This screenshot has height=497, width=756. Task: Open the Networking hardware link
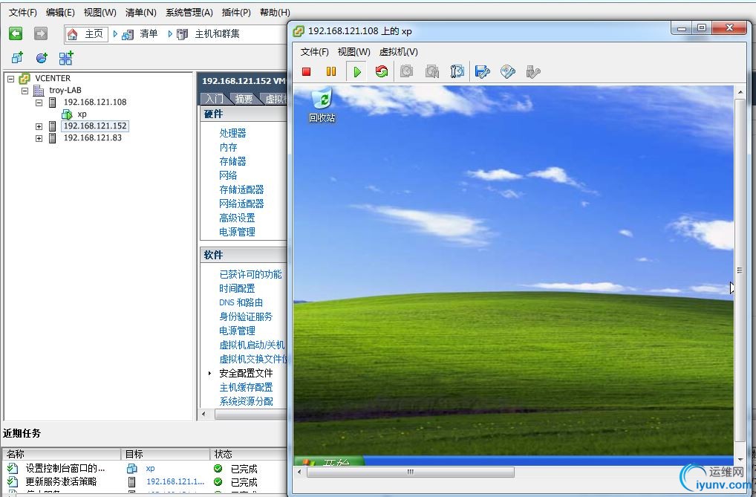tap(228, 175)
